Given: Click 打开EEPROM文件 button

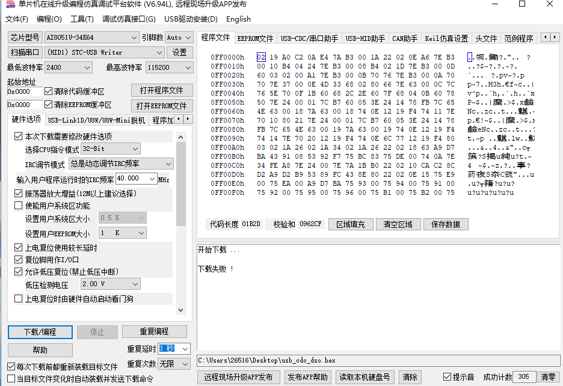Looking at the screenshot, I should click(162, 106).
